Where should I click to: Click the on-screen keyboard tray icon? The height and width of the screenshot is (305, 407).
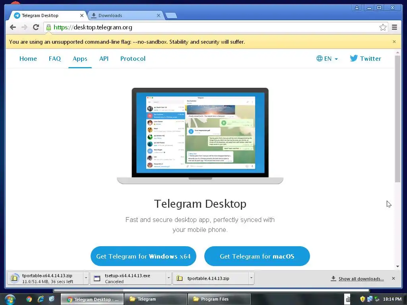click(348, 299)
